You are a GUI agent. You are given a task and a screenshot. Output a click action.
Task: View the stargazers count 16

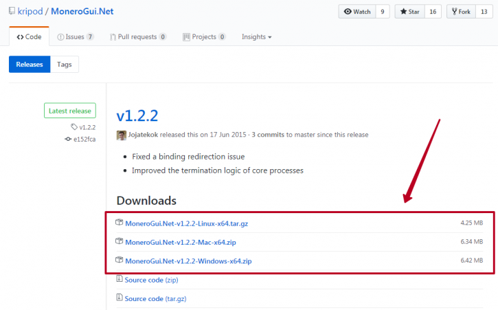433,12
